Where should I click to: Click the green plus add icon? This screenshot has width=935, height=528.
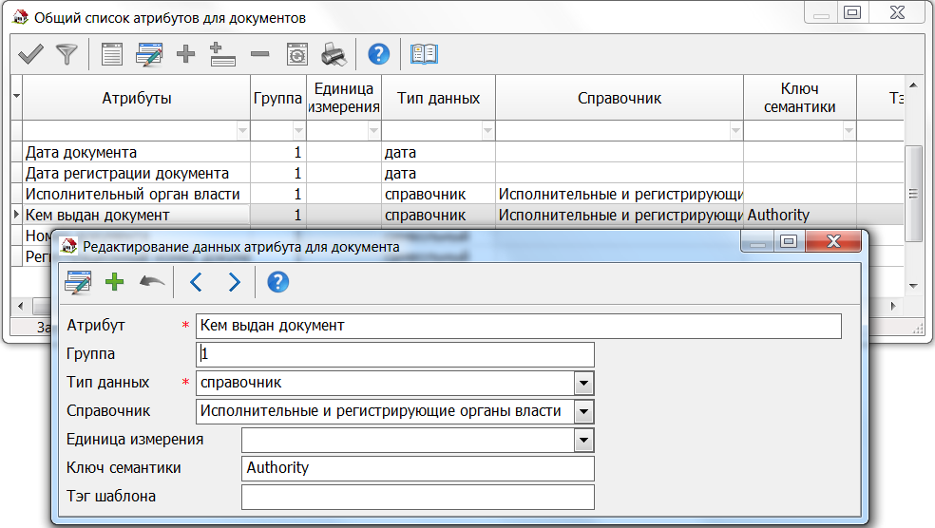pyautogui.click(x=114, y=282)
